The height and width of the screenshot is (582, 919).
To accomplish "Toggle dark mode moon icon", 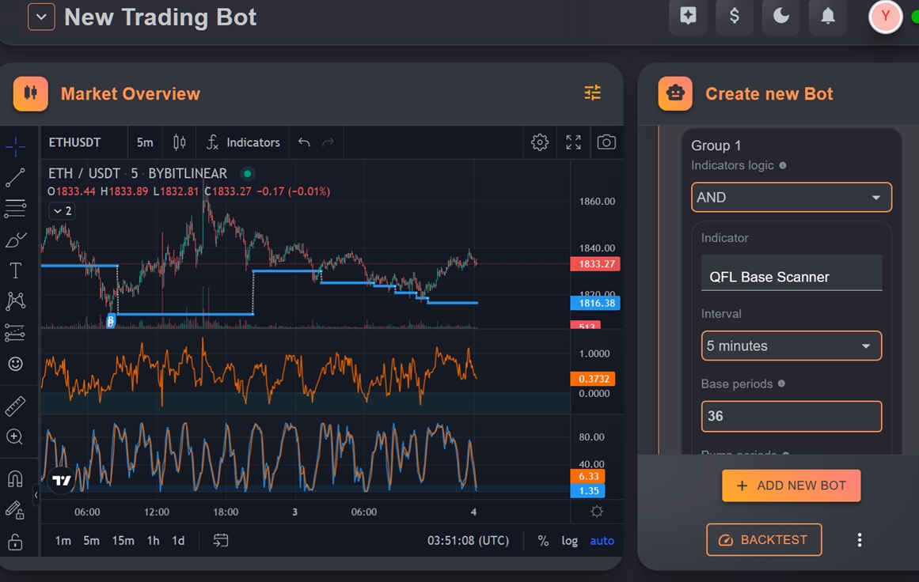I will click(x=780, y=16).
